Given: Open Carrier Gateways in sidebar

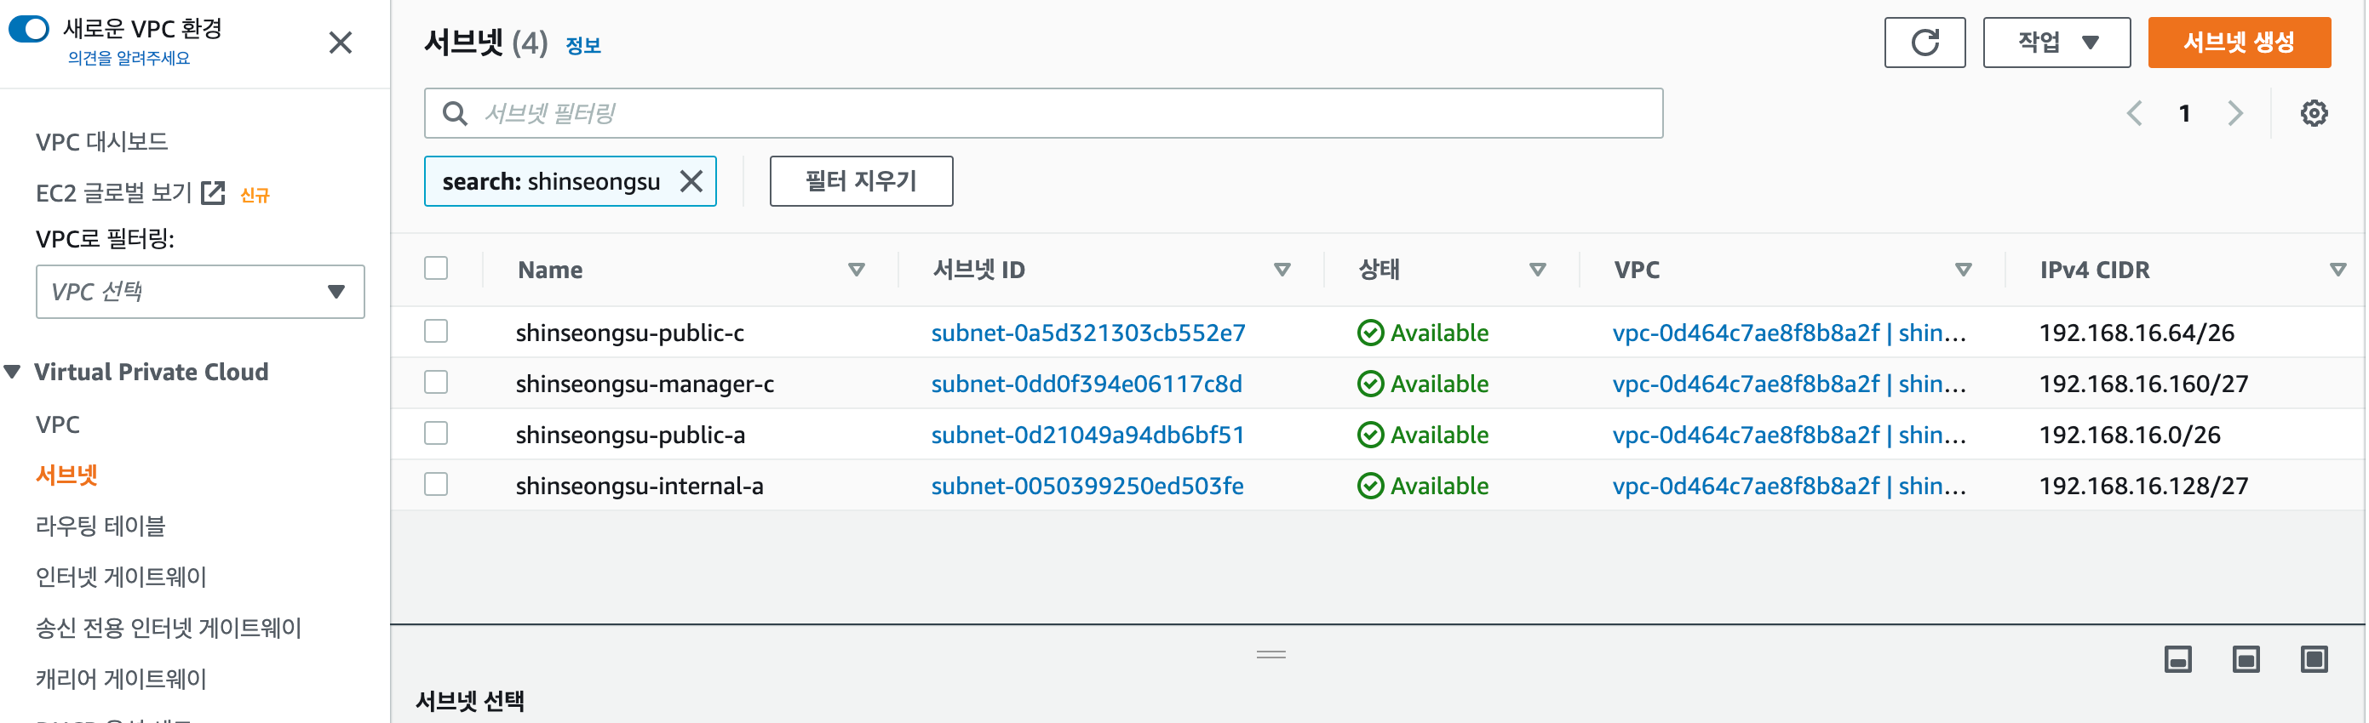Looking at the screenshot, I should click(x=120, y=679).
